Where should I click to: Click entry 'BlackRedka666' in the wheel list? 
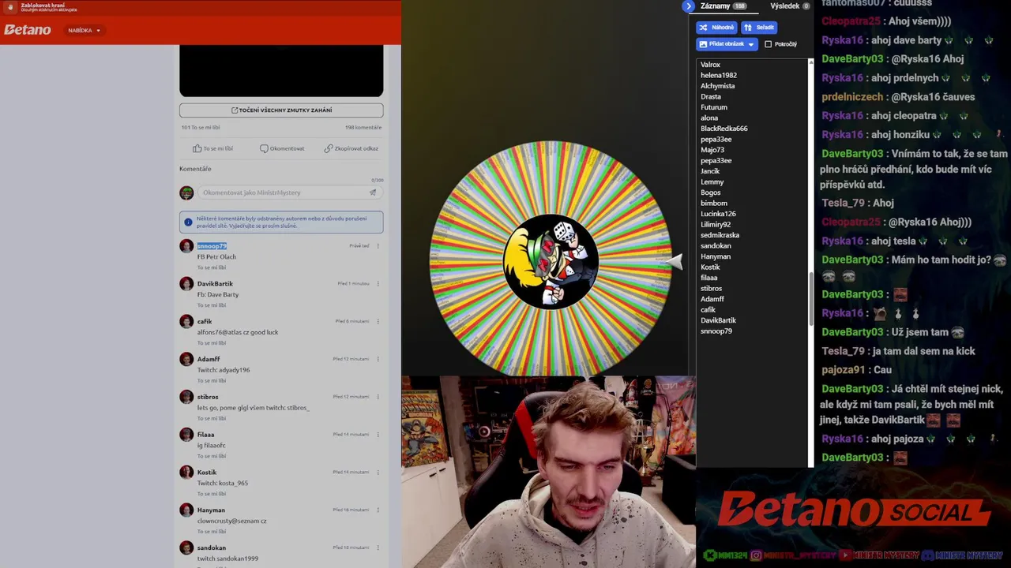[723, 129]
